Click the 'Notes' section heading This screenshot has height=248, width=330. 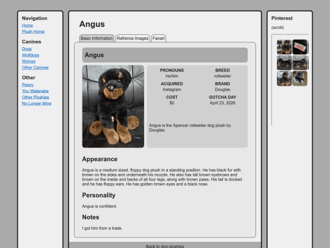(90, 217)
